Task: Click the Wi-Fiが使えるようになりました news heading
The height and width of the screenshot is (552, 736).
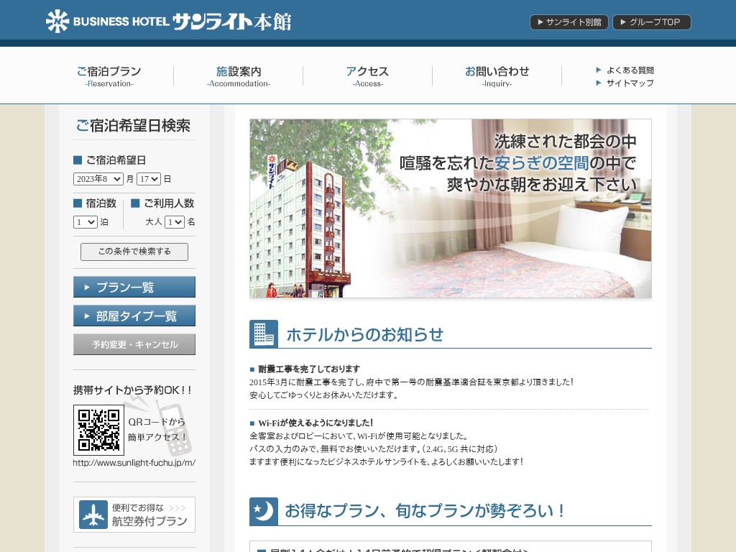Action: [316, 423]
